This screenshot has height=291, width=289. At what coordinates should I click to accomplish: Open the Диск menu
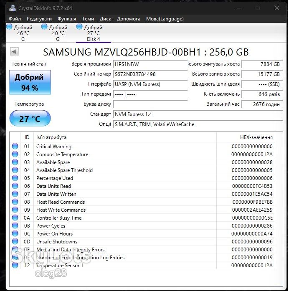[x=105, y=19]
